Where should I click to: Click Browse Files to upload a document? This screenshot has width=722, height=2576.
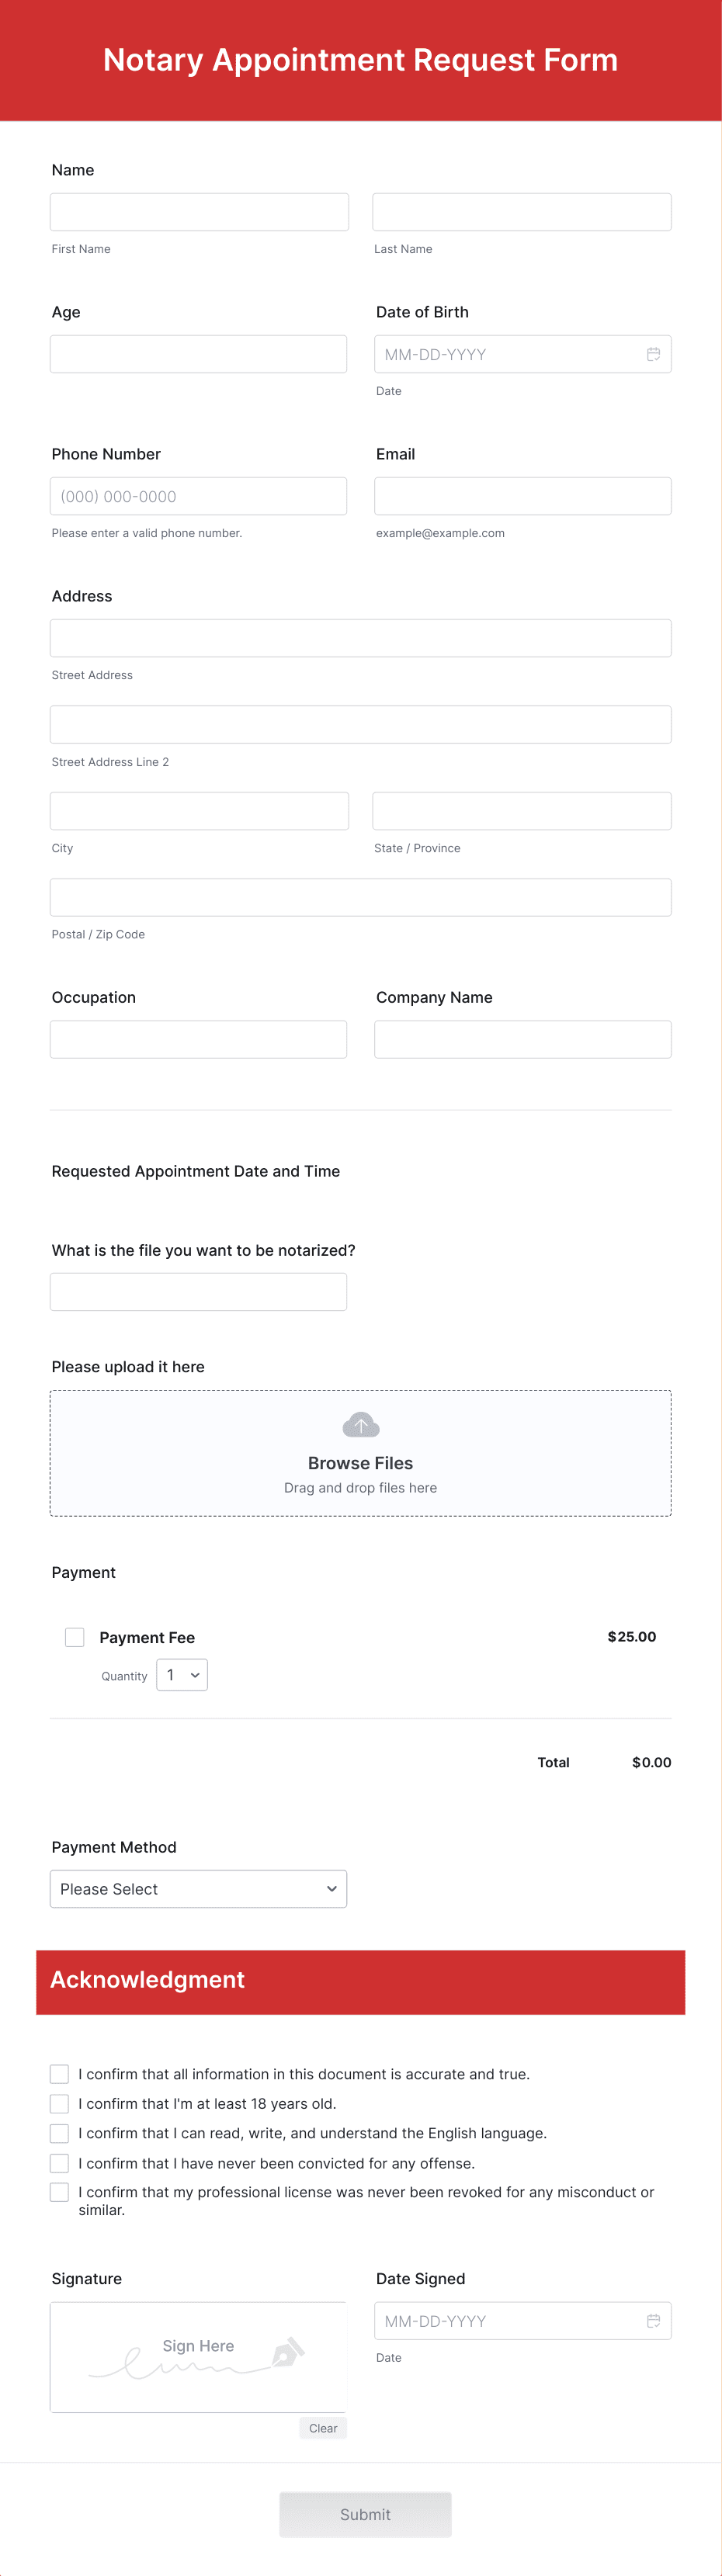[360, 1462]
